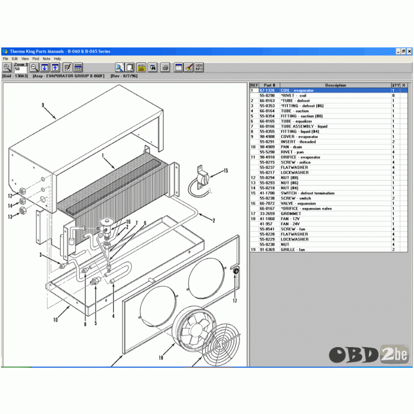This screenshot has width=414, height=414.
Task: Select the row 'ORIFICE - evaporator'
Action: 329,157
